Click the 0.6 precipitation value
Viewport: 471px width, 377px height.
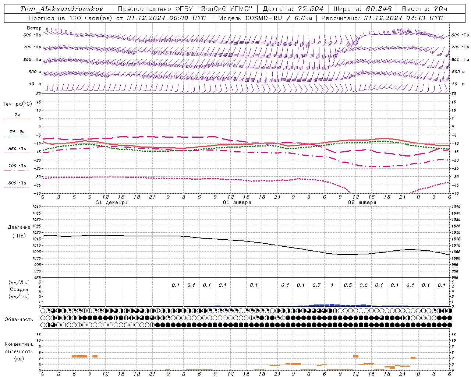pyautogui.click(x=364, y=285)
